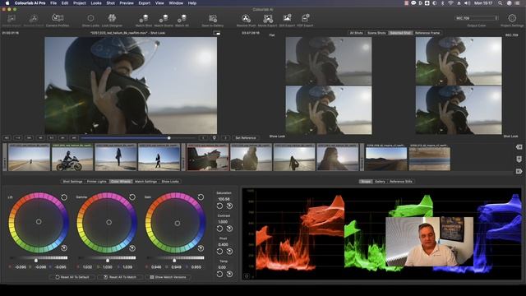Image resolution: width=526 pixels, height=296 pixels.
Task: Adjust the Lift luminance slider
Action: point(36,260)
